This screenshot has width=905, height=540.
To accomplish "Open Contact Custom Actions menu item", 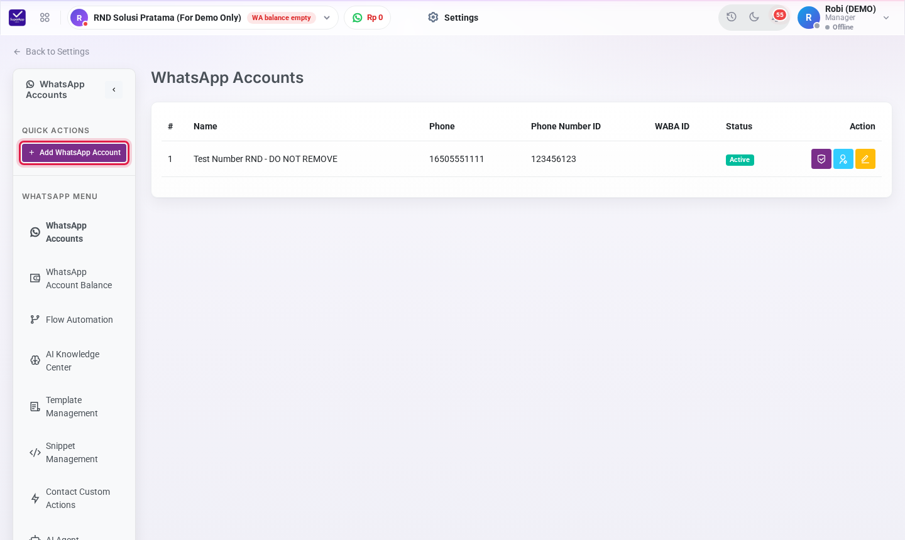I will pyautogui.click(x=74, y=498).
